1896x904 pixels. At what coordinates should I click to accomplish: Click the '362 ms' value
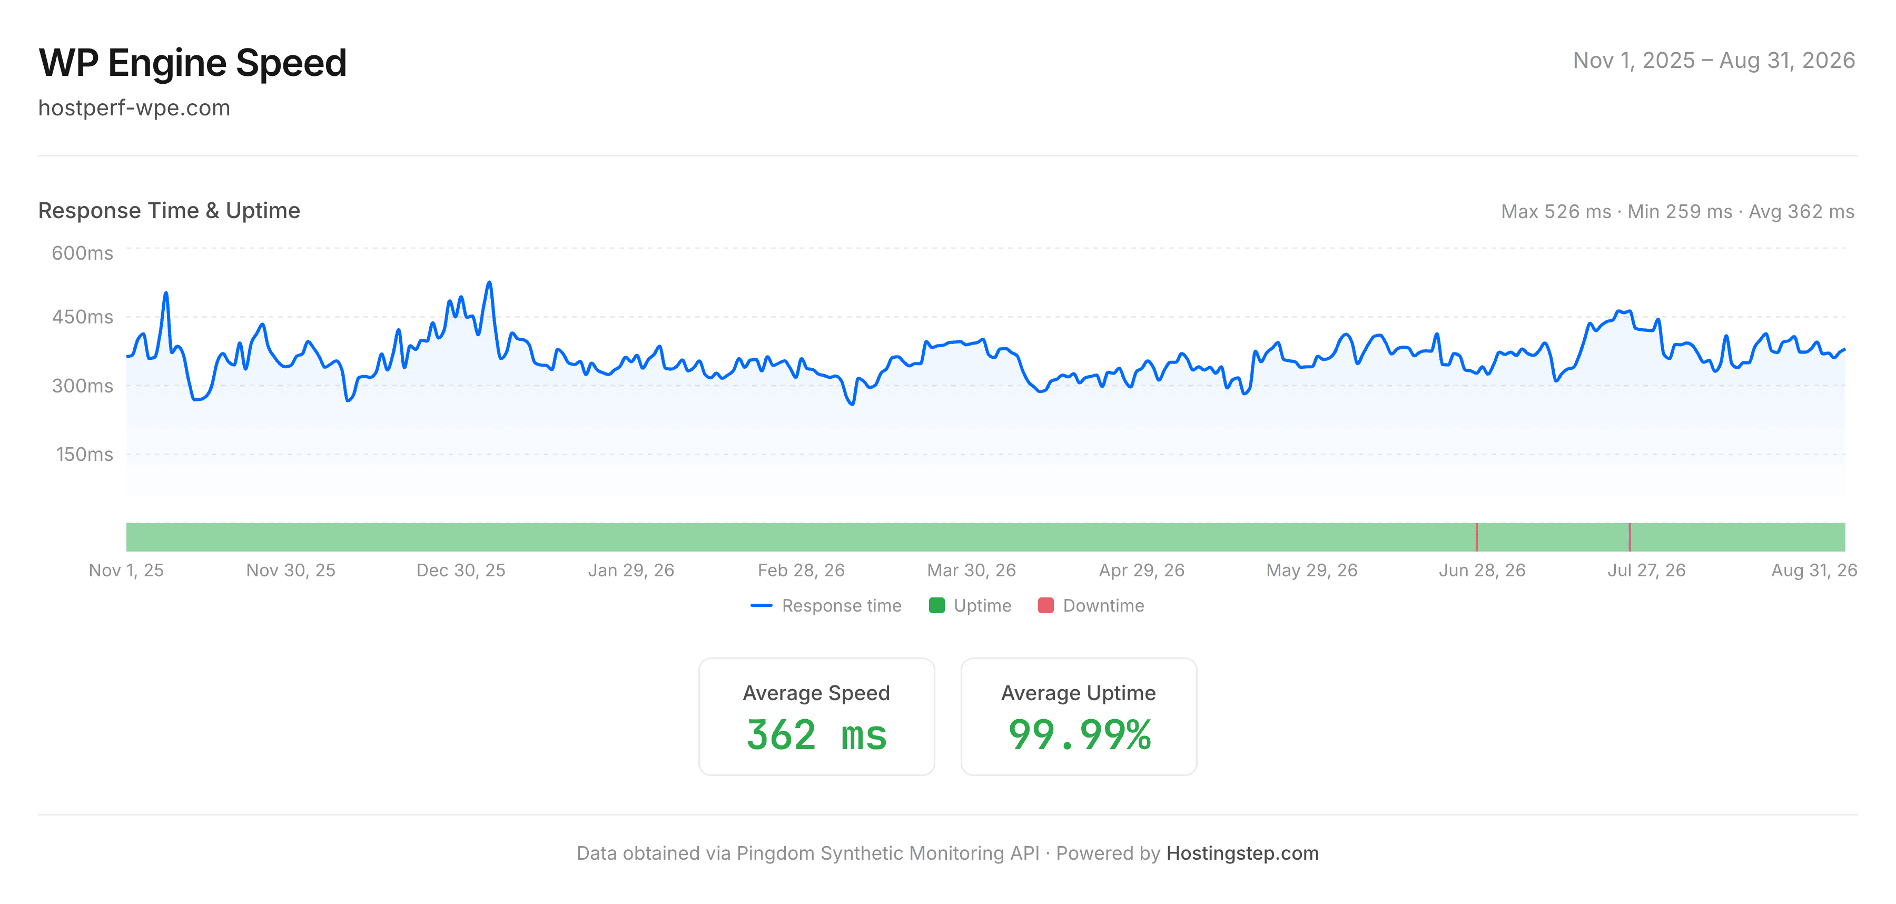click(816, 735)
